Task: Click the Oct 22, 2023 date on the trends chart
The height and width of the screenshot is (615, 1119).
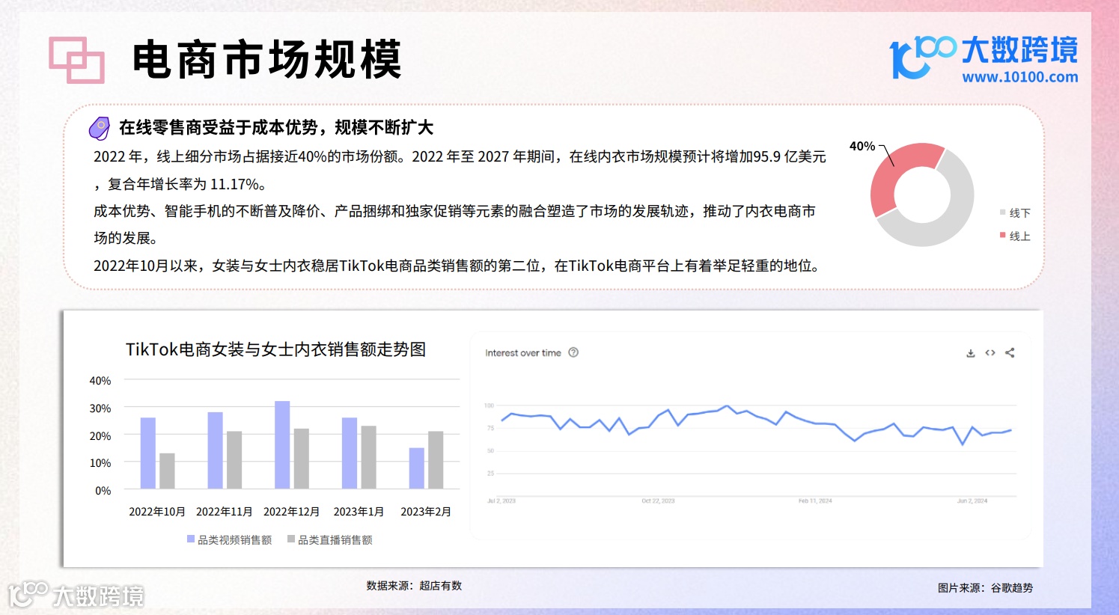Action: [658, 501]
